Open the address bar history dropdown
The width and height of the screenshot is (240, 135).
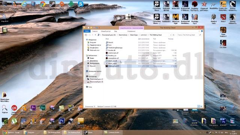click(171, 35)
